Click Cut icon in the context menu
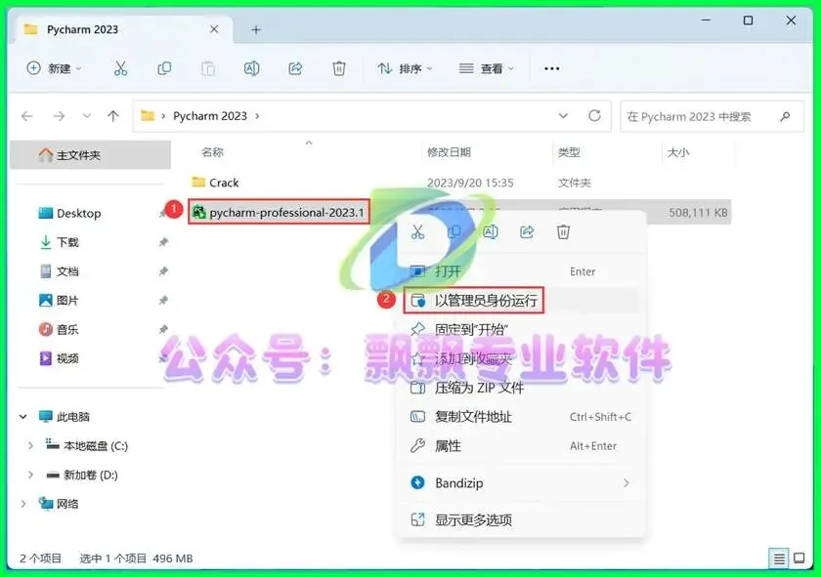821x577 pixels. click(418, 231)
